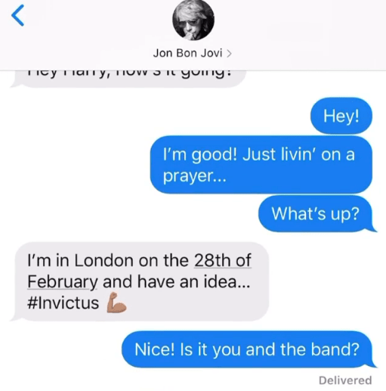The height and width of the screenshot is (391, 386).
Task: Open the underlined 'February' date link
Action: (x=62, y=281)
